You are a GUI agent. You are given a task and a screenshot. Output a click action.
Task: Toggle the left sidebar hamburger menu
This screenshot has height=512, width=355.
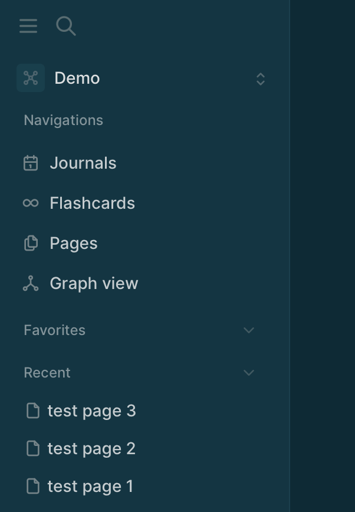(x=28, y=26)
